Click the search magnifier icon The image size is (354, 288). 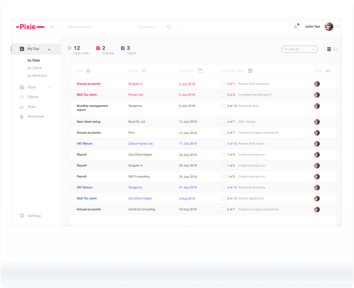(169, 27)
